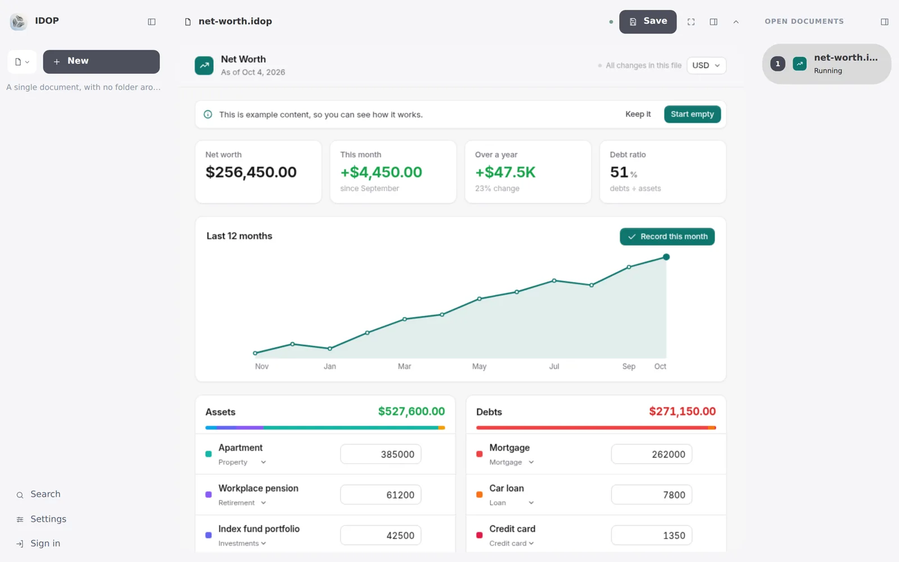Click the Car loan value field 7800
The height and width of the screenshot is (562, 899).
pos(652,495)
